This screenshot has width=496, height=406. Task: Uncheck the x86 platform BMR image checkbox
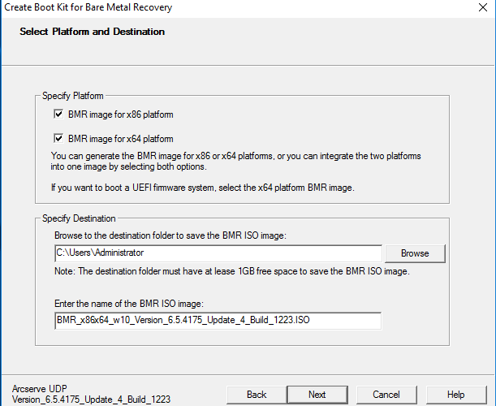[x=58, y=114]
